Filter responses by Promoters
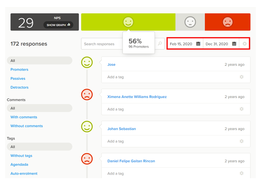This screenshot has width=261, height=188. click(x=19, y=70)
